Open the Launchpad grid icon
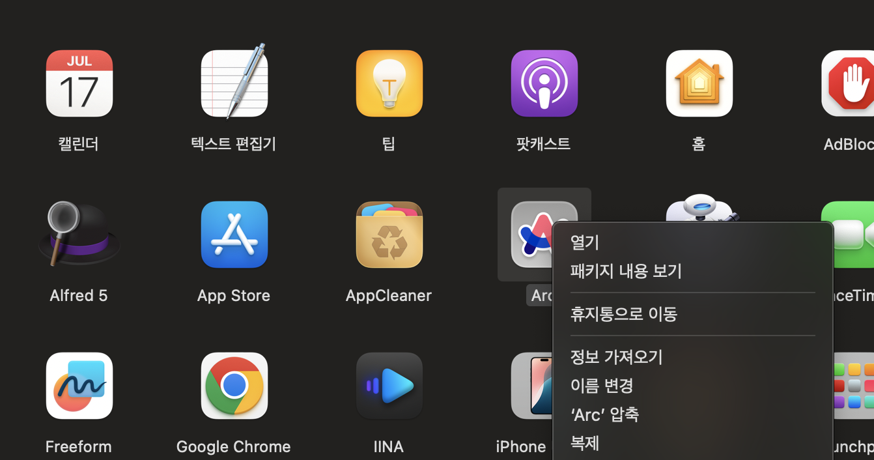This screenshot has width=874, height=460. coord(853,386)
